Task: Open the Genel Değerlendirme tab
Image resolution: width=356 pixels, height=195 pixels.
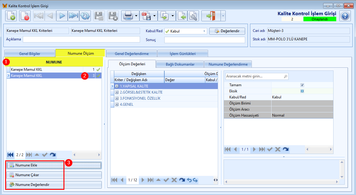Action: click(132, 53)
